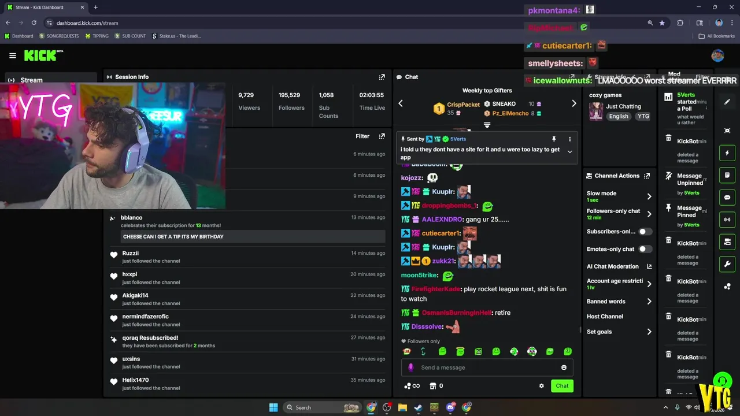
Task: Click the screen capture icon in right sidebar
Action: pos(727,131)
